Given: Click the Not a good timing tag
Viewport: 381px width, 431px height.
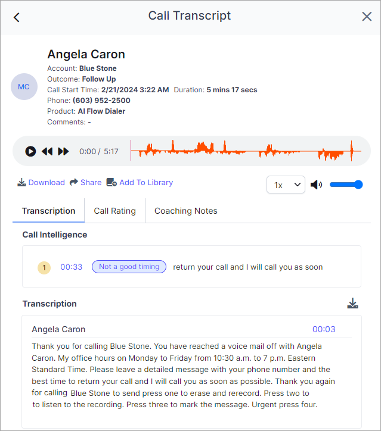Looking at the screenshot, I should tap(129, 267).
